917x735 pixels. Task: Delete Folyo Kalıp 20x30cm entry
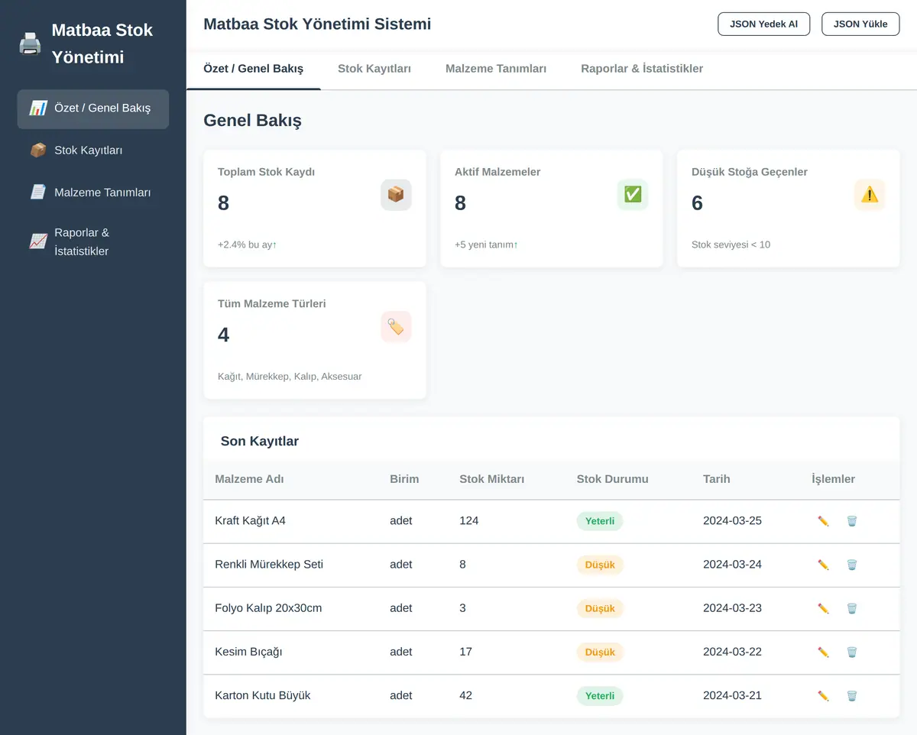tap(852, 608)
